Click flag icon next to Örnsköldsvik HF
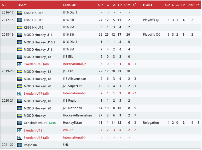 (20, 123)
